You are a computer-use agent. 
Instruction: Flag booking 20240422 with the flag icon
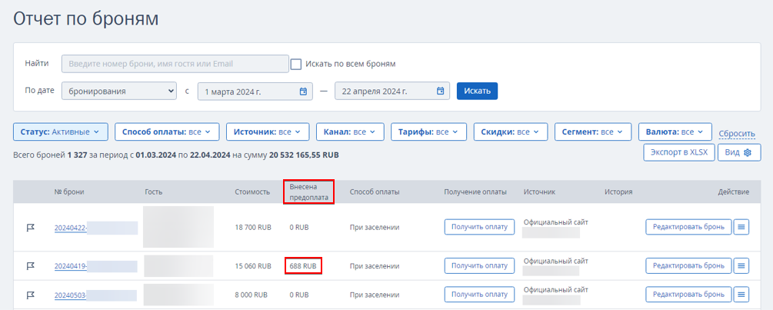[30, 227]
